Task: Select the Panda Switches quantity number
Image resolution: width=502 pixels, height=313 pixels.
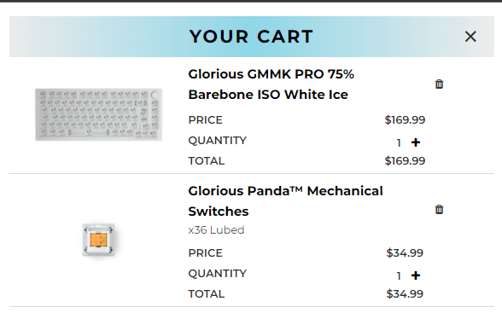Action: [399, 276]
